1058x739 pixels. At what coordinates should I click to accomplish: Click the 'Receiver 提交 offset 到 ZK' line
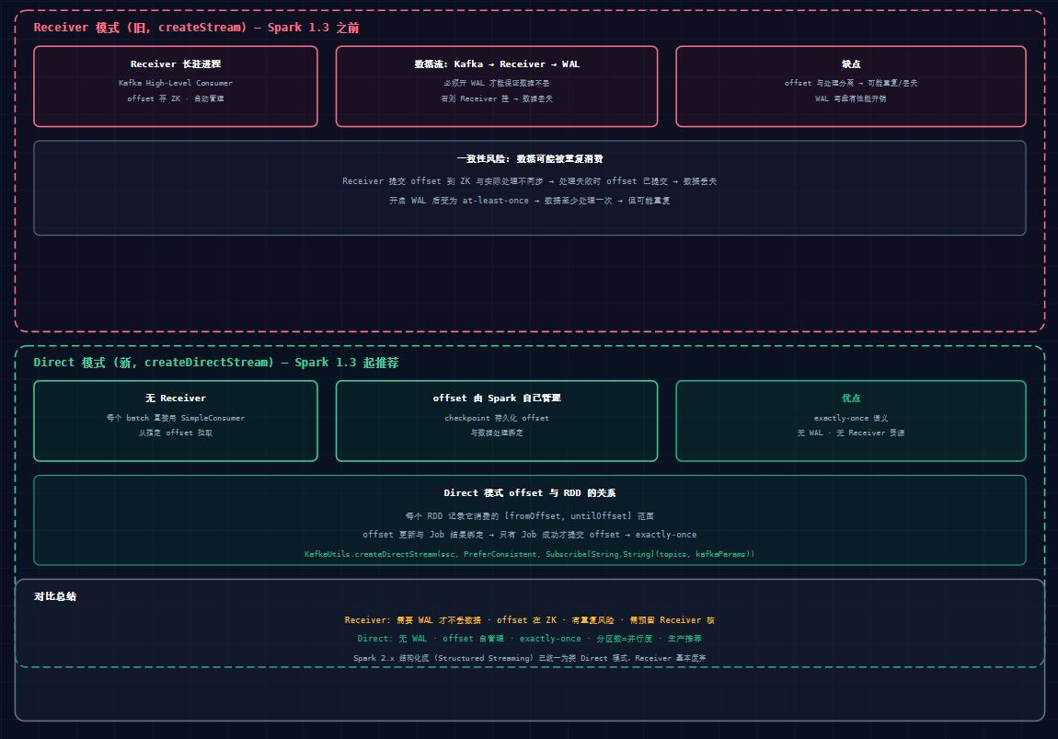530,181
